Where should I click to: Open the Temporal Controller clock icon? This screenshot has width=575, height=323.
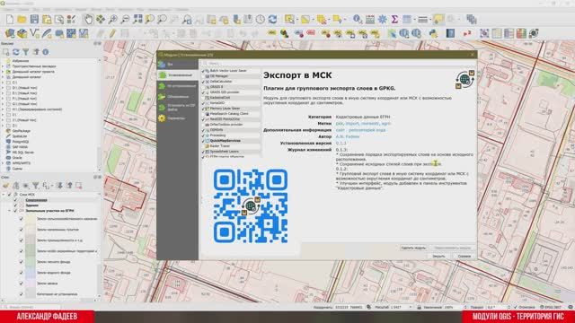click(261, 20)
